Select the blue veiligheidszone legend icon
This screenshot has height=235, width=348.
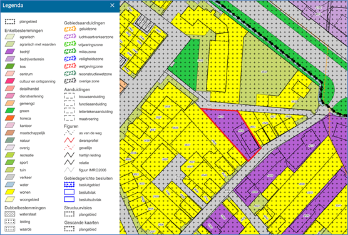(70, 59)
